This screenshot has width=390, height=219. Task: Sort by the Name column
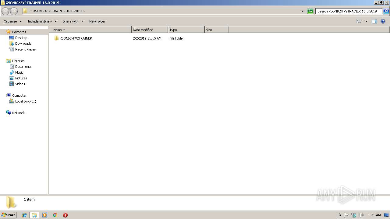[x=90, y=30]
